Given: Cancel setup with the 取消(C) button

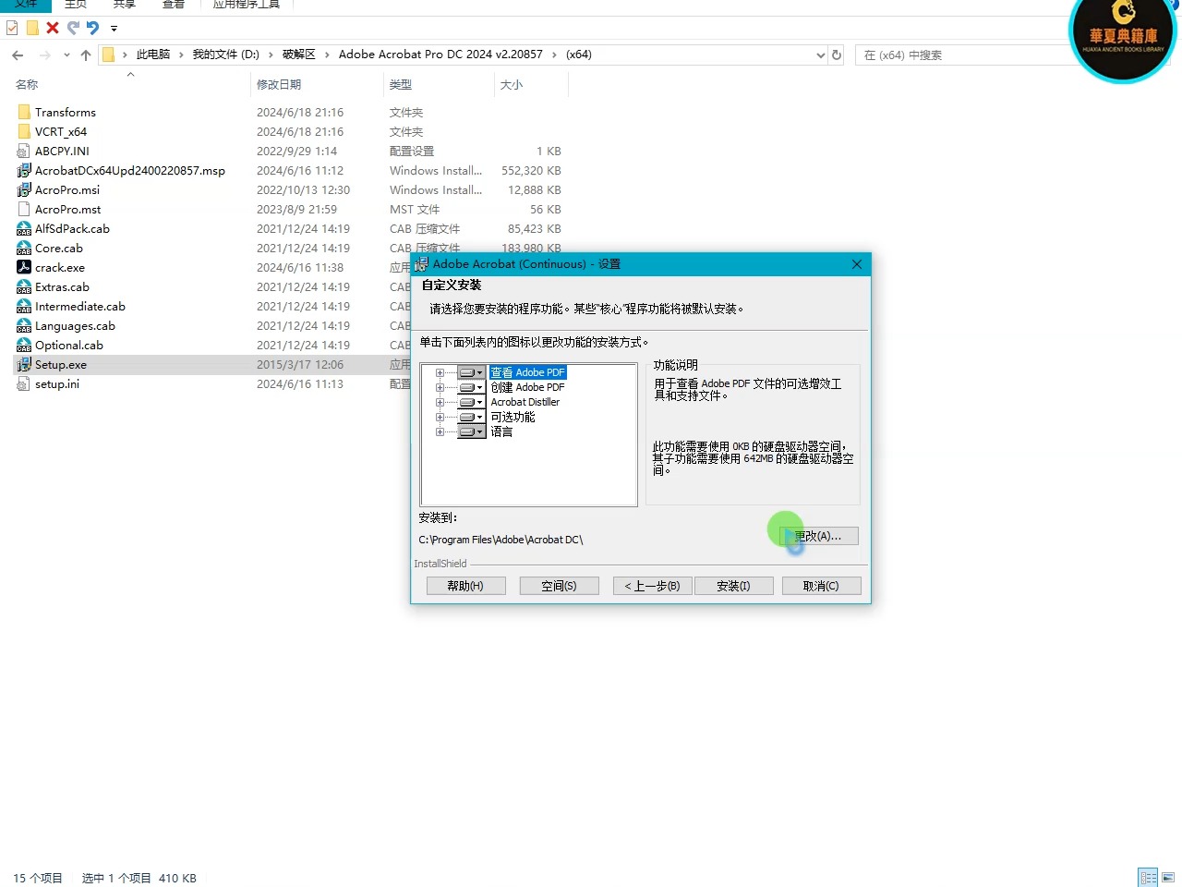Looking at the screenshot, I should pyautogui.click(x=821, y=586).
